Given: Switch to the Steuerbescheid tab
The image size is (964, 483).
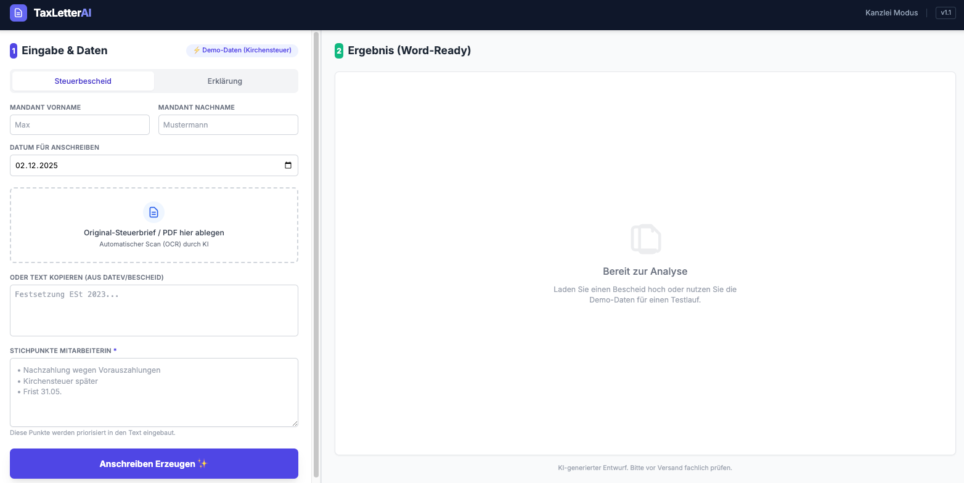Looking at the screenshot, I should coord(83,81).
